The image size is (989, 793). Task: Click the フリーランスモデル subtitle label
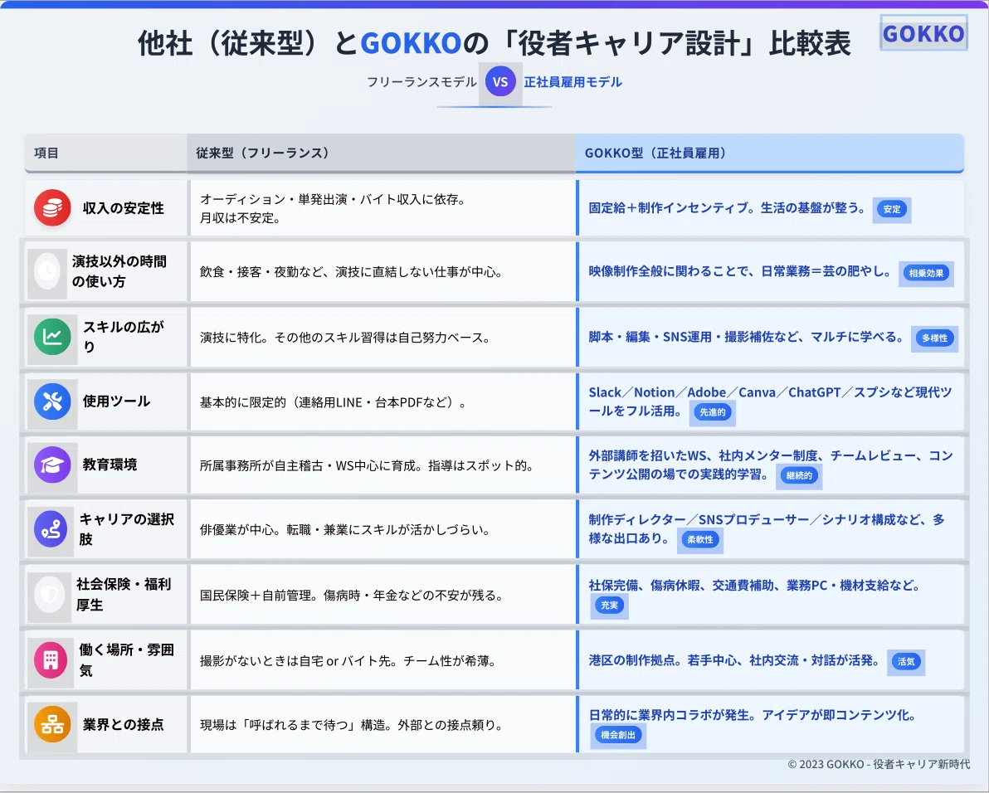click(421, 82)
